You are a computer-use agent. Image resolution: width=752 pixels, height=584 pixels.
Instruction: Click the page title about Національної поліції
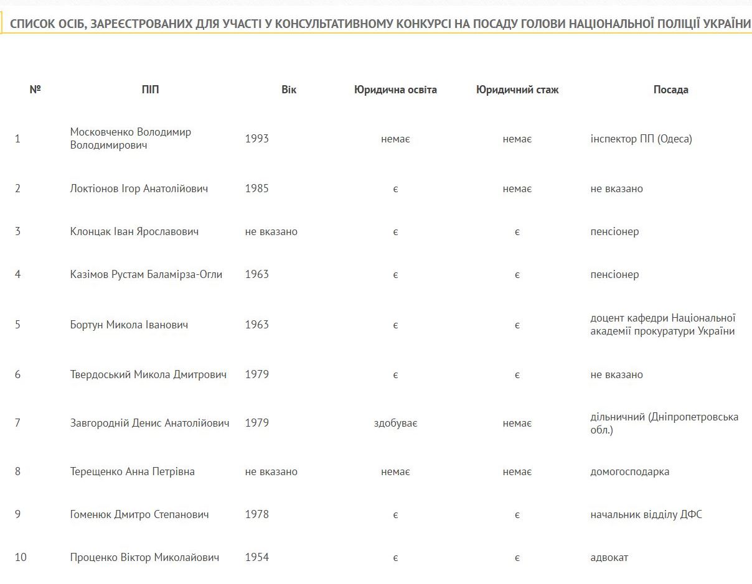coord(381,24)
